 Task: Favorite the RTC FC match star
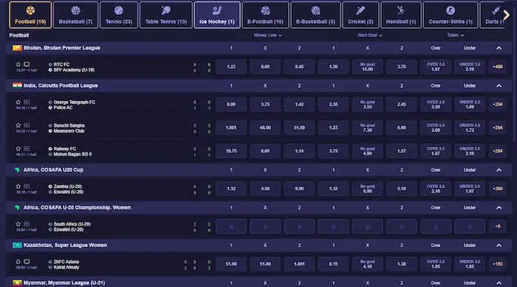point(18,64)
